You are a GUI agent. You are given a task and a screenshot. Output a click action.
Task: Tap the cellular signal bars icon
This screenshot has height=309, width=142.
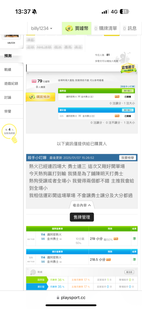click(x=105, y=12)
